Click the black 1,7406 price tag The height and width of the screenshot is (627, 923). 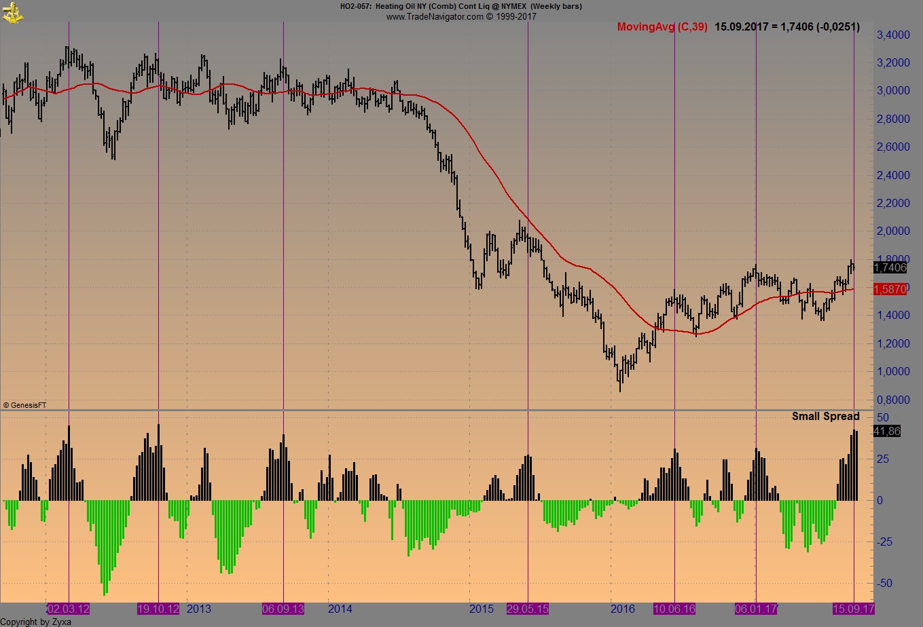[890, 267]
